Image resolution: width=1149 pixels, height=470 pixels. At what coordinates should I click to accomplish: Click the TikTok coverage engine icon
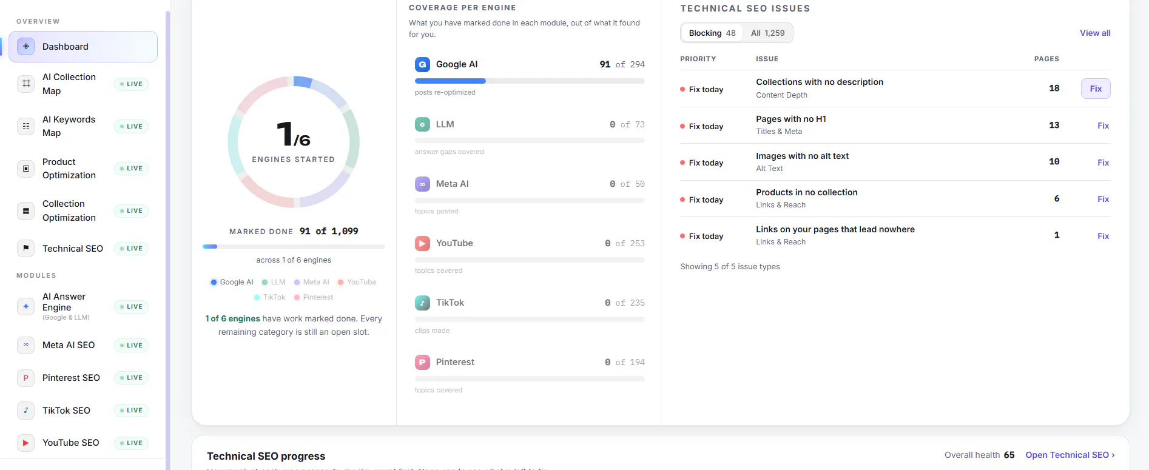click(x=422, y=303)
